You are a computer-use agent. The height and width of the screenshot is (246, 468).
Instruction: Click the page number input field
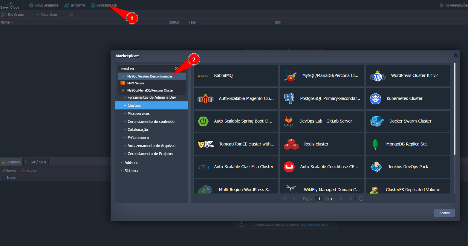click(x=319, y=199)
